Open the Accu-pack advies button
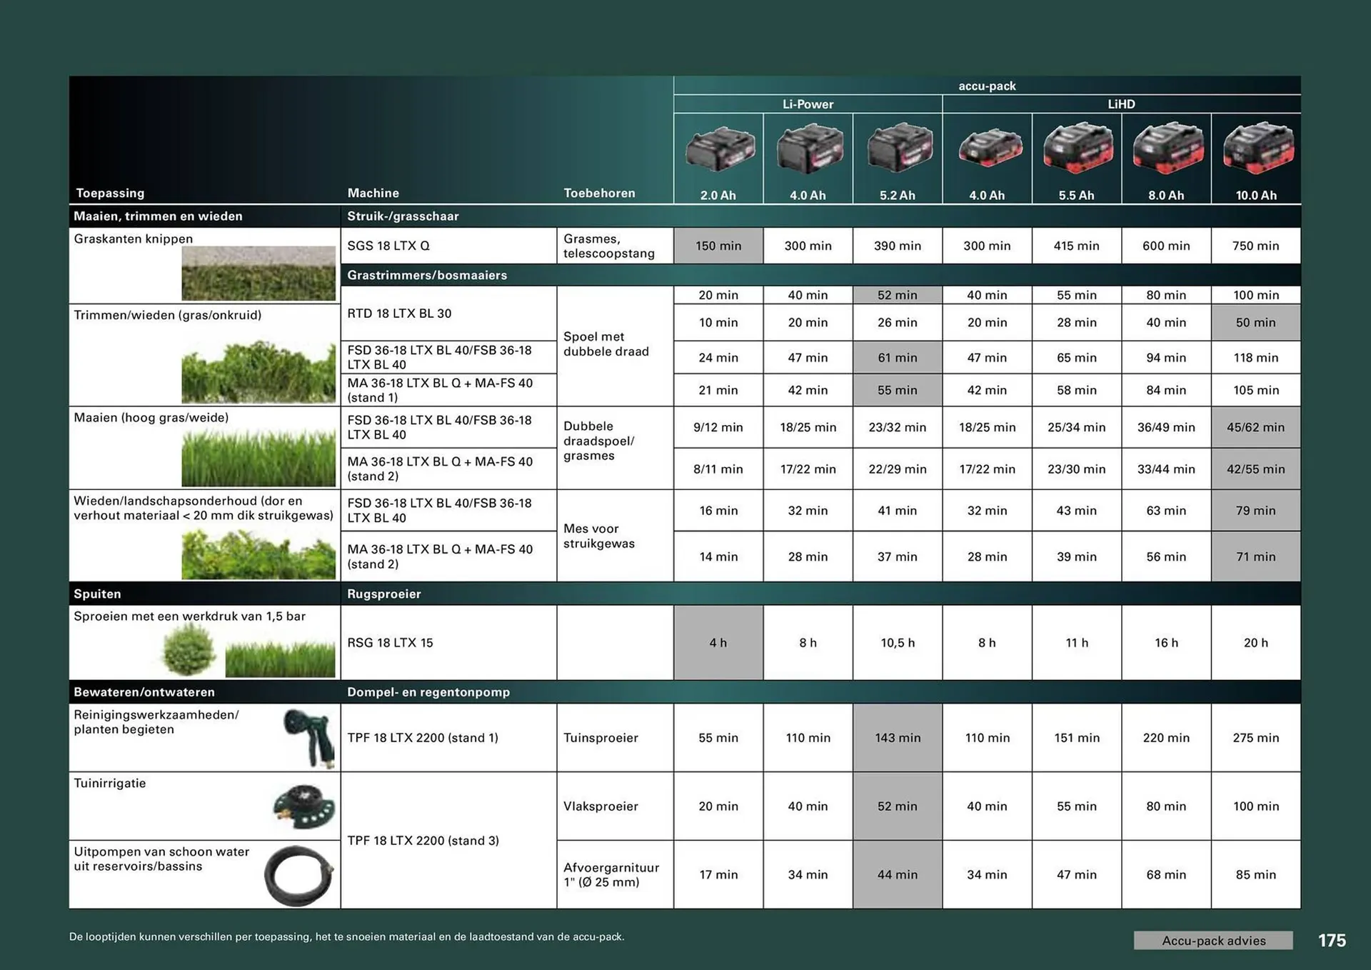Image resolution: width=1371 pixels, height=970 pixels. point(1213,941)
